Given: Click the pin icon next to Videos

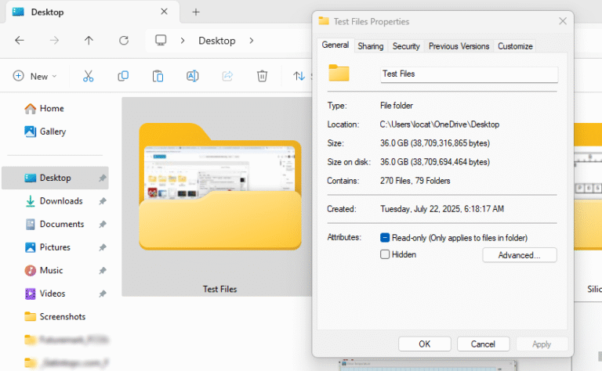Looking at the screenshot, I should coord(102,294).
